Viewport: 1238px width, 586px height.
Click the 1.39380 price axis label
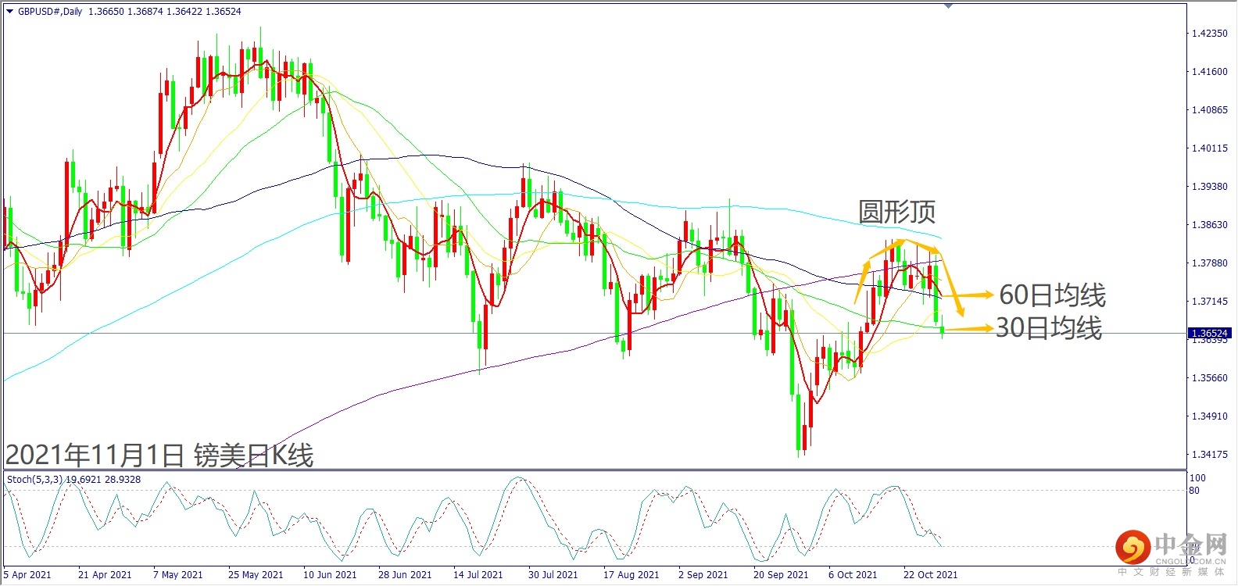pyautogui.click(x=1209, y=187)
